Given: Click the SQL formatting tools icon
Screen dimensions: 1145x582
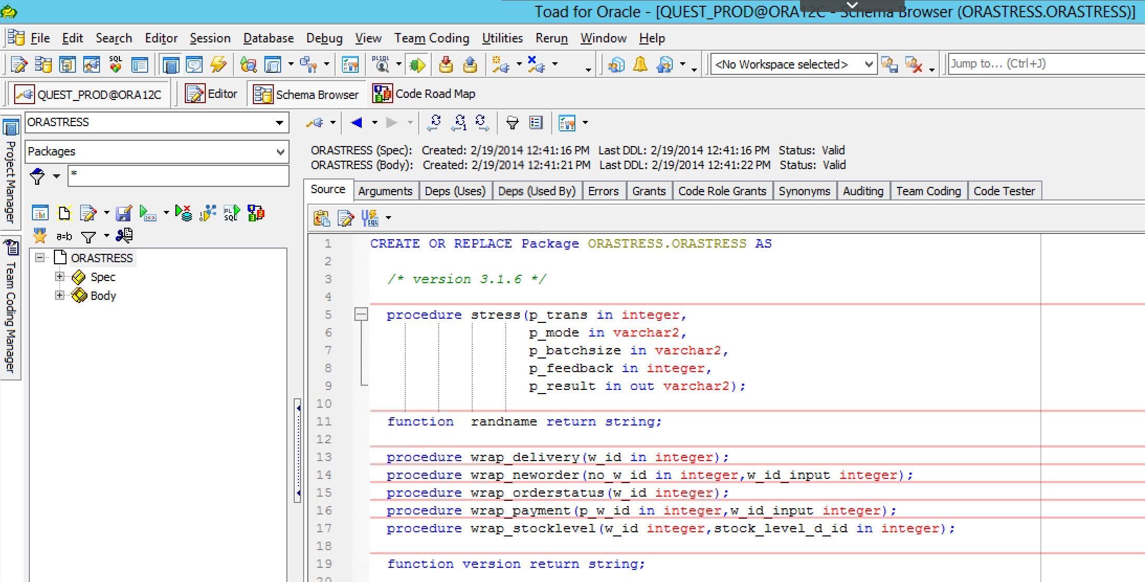Looking at the screenshot, I should (x=370, y=218).
